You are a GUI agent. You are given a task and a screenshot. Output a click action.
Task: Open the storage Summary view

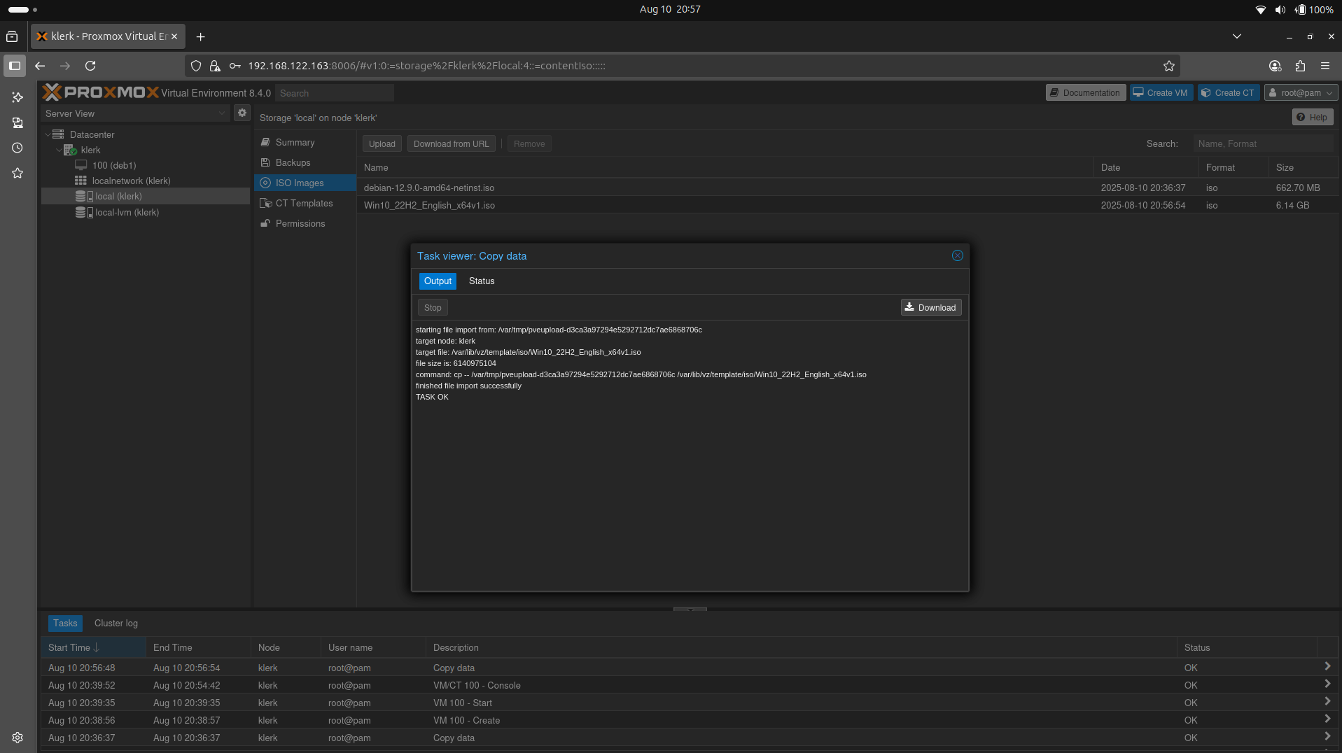(293, 142)
